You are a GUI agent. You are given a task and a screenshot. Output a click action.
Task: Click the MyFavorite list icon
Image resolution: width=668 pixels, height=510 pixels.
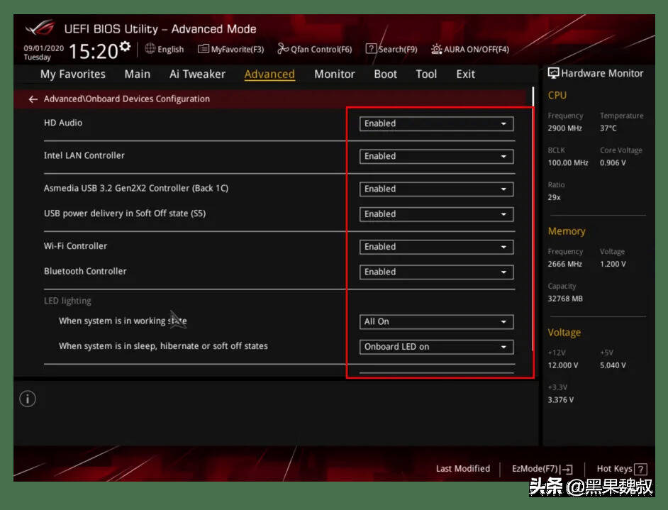tap(204, 49)
